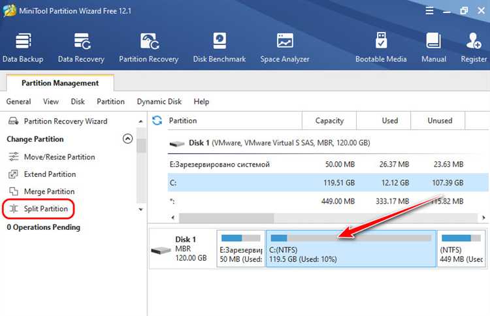The width and height of the screenshot is (490, 316).
Task: Click the partition list scroll left arrow
Action: click(173, 217)
